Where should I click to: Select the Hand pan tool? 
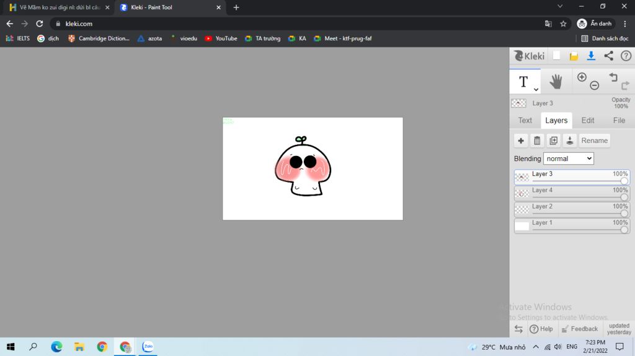[556, 82]
